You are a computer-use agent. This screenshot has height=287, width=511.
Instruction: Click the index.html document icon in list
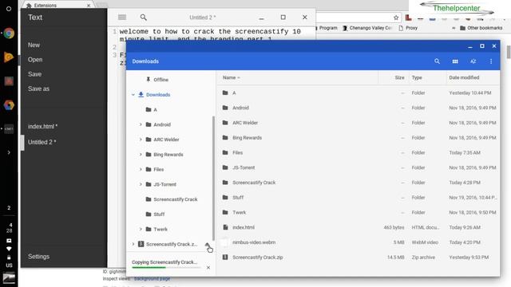(225, 227)
